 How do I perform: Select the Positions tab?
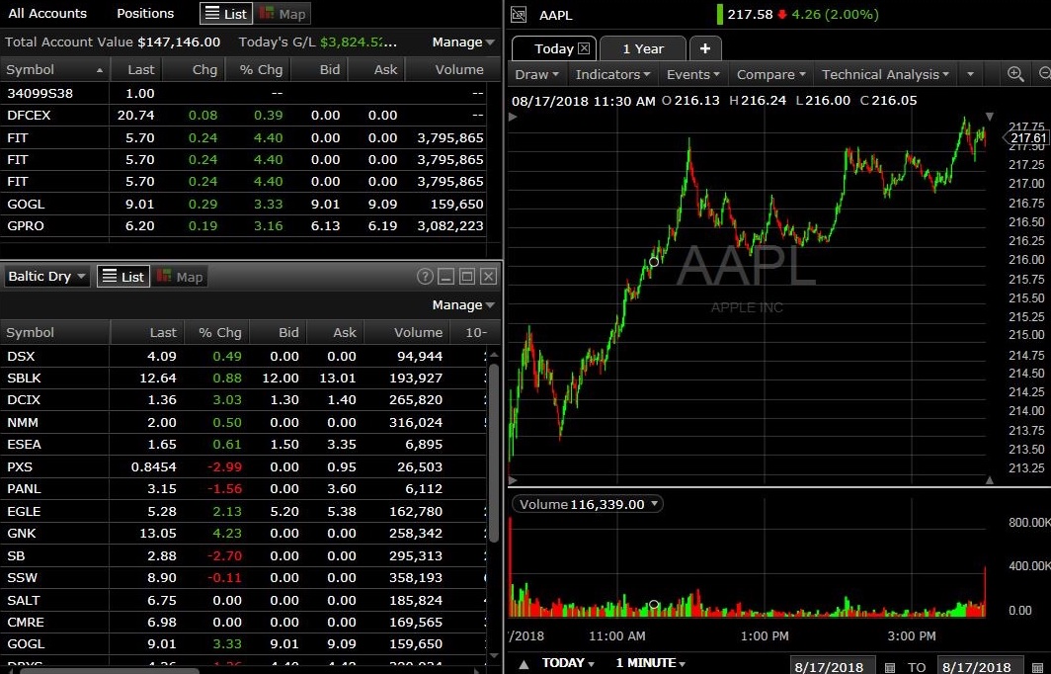(x=145, y=14)
